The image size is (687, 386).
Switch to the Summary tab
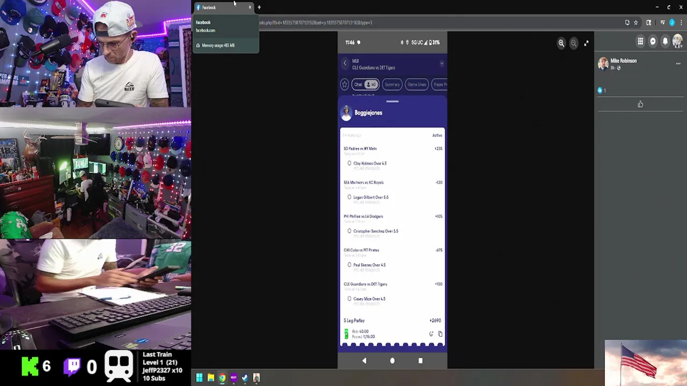tap(392, 84)
